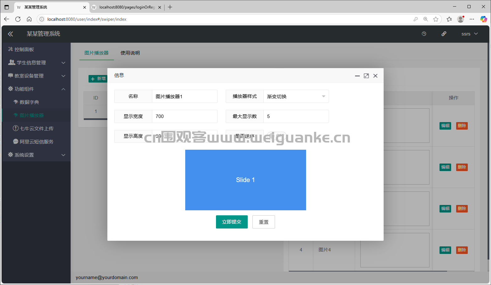Click the Slide 1 preview area
The height and width of the screenshot is (285, 491).
point(245,180)
